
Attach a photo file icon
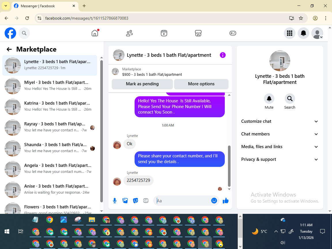click(125, 201)
